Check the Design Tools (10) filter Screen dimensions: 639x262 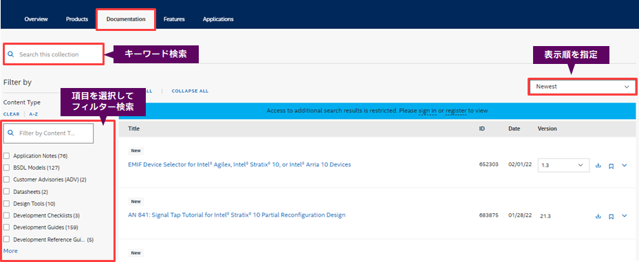[x=6, y=204]
